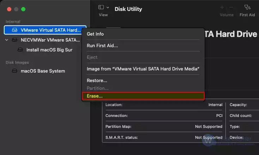259x155 pixels.
Task: Click the Install macOS Big Sur volume icon
Action: point(20,50)
